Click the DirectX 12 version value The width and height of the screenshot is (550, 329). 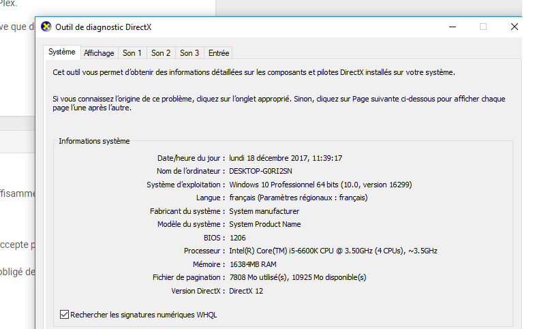pyautogui.click(x=246, y=291)
